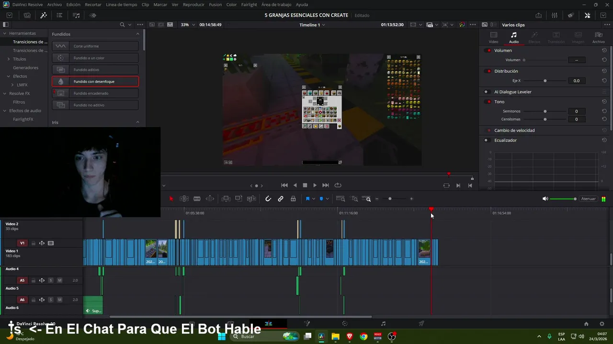
Task: Play forward in viewer
Action: click(315, 185)
